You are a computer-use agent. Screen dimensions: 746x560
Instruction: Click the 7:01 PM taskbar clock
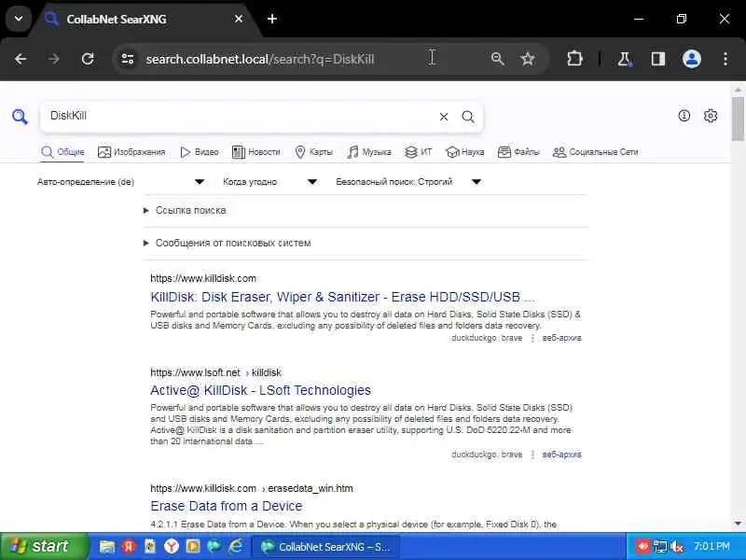point(711,546)
